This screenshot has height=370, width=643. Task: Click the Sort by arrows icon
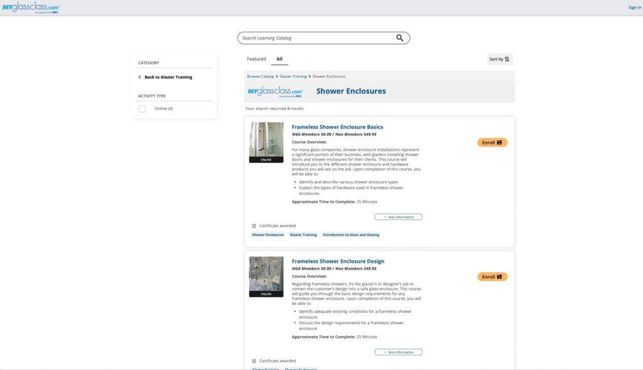coord(507,59)
